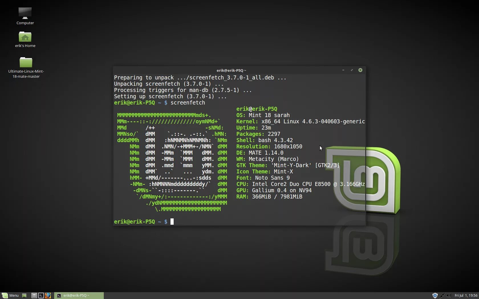Image resolution: width=479 pixels, height=299 pixels.
Task: Minimize the terminal window
Action: pyautogui.click(x=343, y=70)
